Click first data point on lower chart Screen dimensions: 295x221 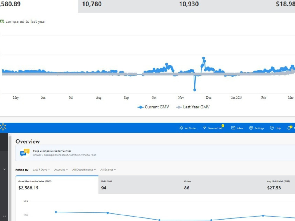point(56,212)
